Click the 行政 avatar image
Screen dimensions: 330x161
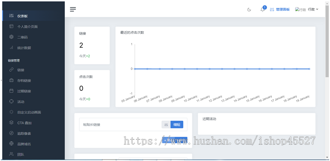[x=300, y=10]
